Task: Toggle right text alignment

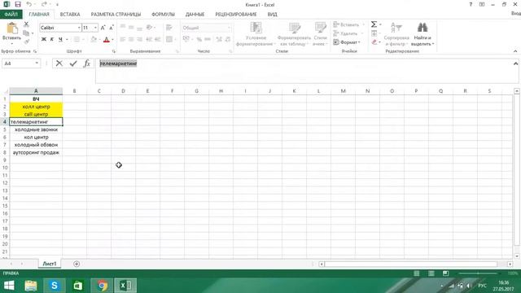Action: [x=139, y=40]
